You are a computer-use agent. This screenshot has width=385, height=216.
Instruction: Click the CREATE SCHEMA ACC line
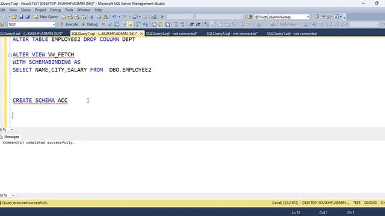(x=40, y=100)
